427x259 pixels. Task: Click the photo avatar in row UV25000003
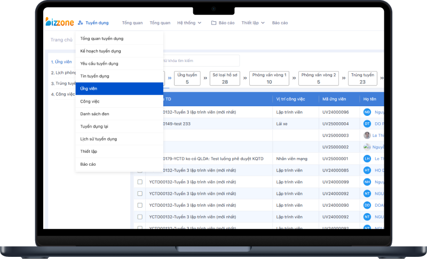(x=367, y=136)
